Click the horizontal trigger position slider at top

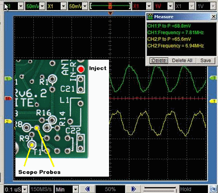coord(110,6)
